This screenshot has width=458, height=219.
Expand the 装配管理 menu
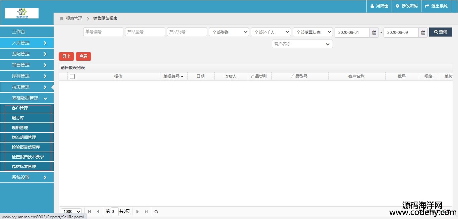[x=27, y=54]
